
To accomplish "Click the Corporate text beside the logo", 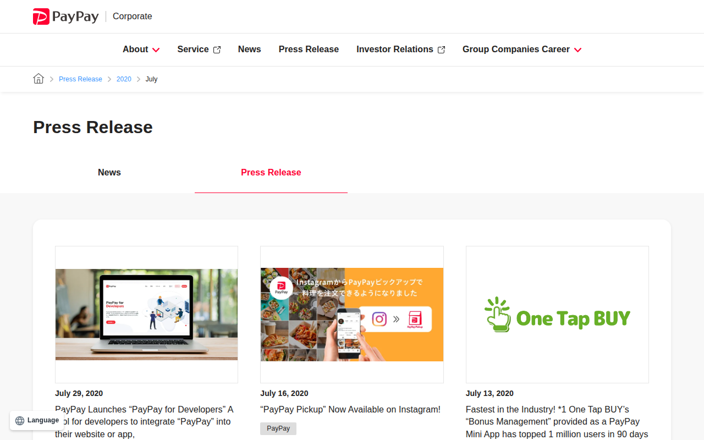I will 133,16.
